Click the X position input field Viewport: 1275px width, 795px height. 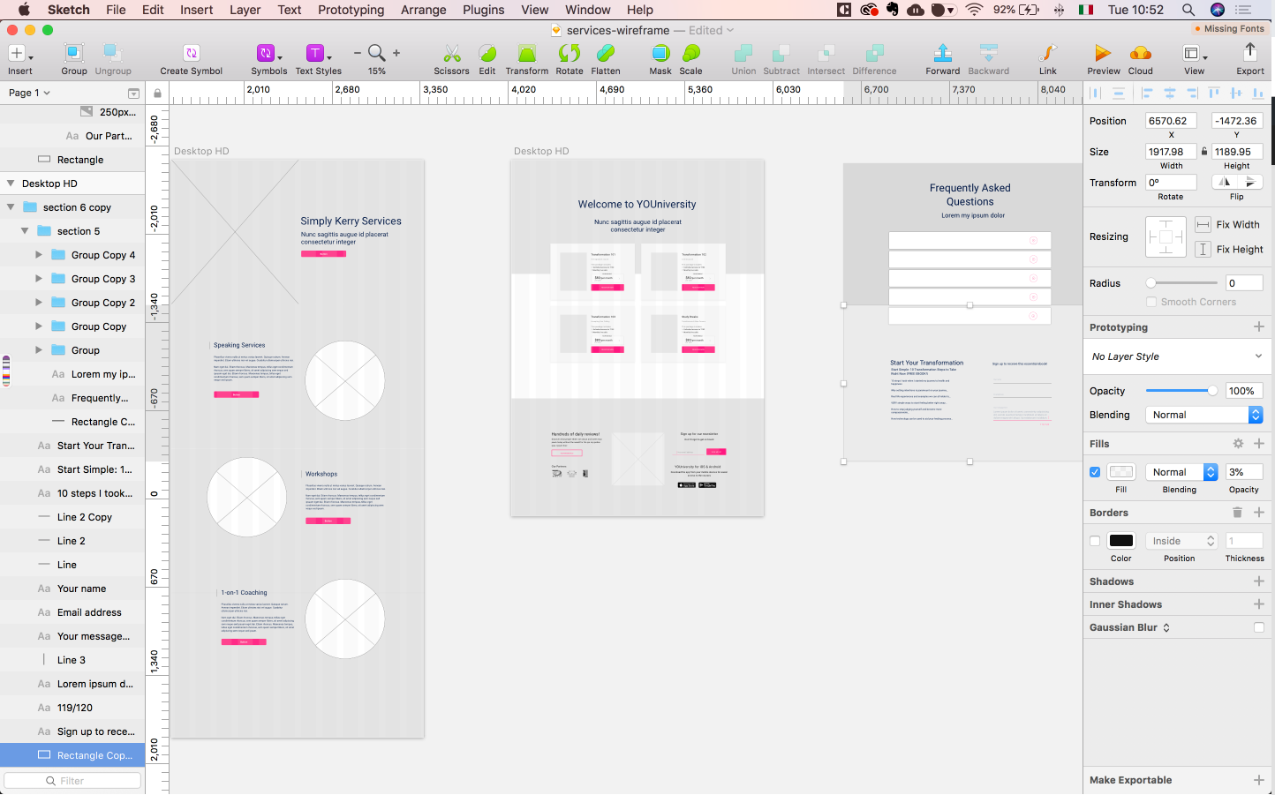(x=1171, y=121)
